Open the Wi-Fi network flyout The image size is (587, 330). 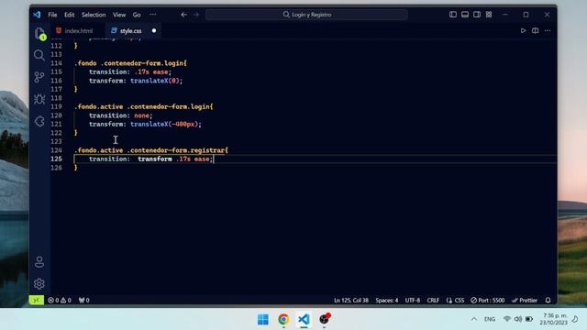[507, 319]
